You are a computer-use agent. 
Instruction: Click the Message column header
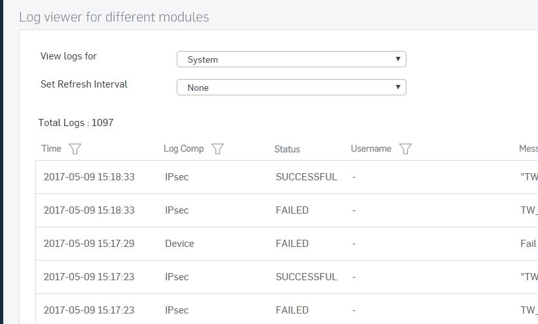tap(528, 149)
